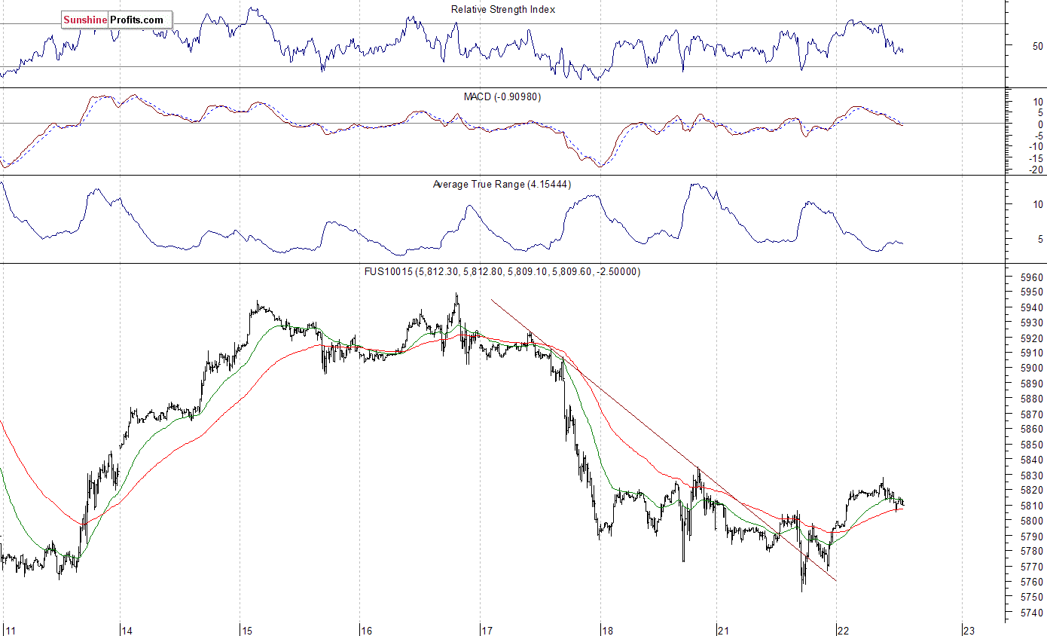Viewport: 1047px width, 636px height.
Task: Click the FUS10015 price chart title
Action: click(502, 272)
